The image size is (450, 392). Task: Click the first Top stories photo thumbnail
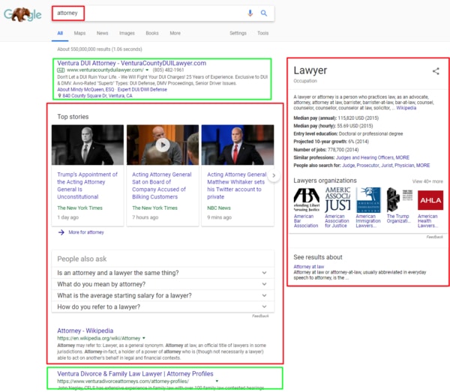[88, 145]
